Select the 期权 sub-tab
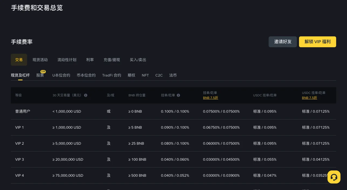 point(131,75)
